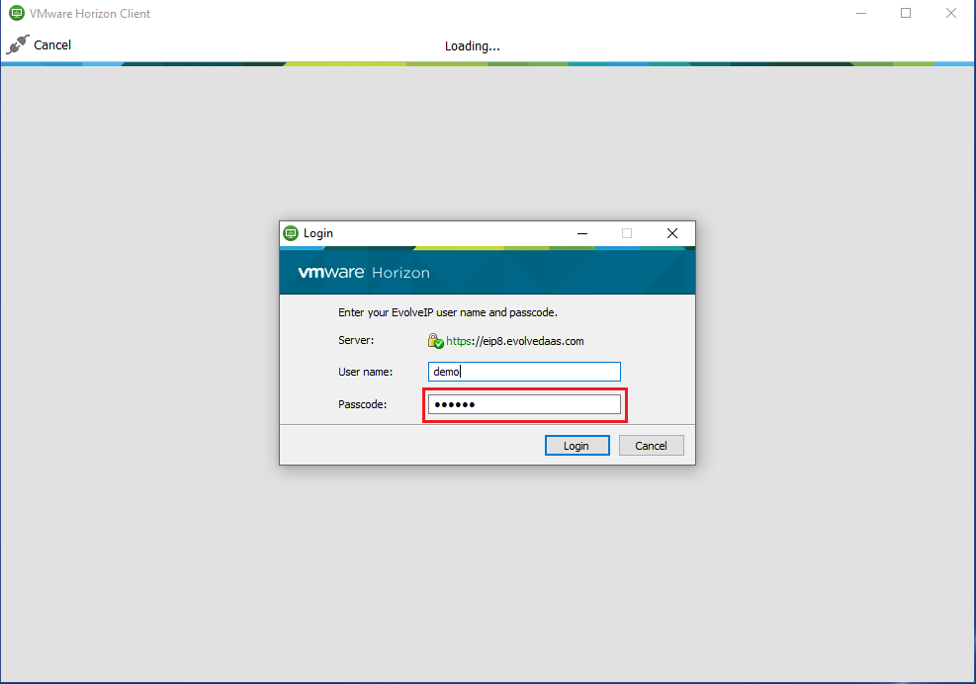Click the VMware Horizon Client title bar icon

tap(16, 14)
